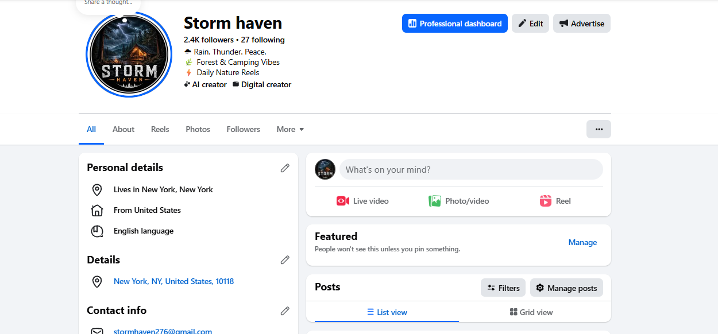The image size is (718, 334).
Task: Click the 2.4K followers count
Action: 209,40
